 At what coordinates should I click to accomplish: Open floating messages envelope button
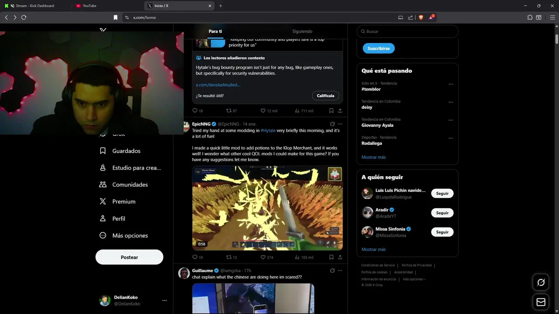(x=541, y=302)
